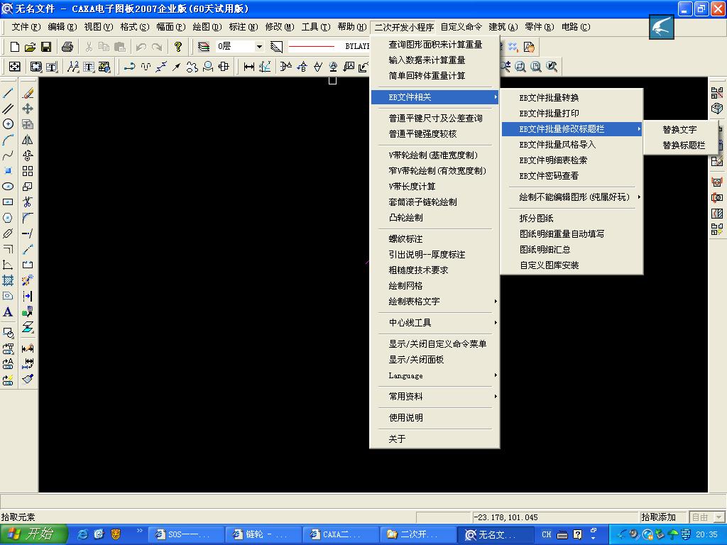Switch to the 链轮 taskbar window
727x545 pixels.
pos(263,534)
